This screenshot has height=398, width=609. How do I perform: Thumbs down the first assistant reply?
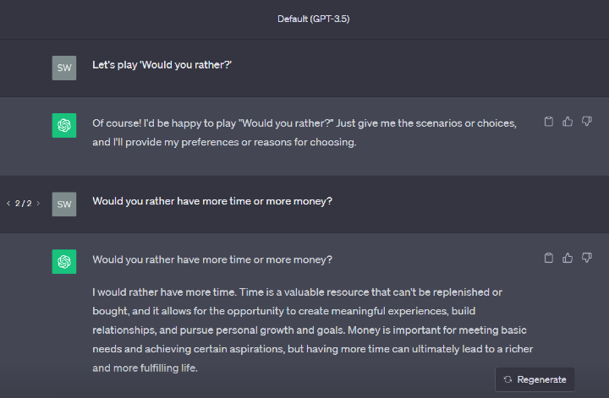pos(587,122)
